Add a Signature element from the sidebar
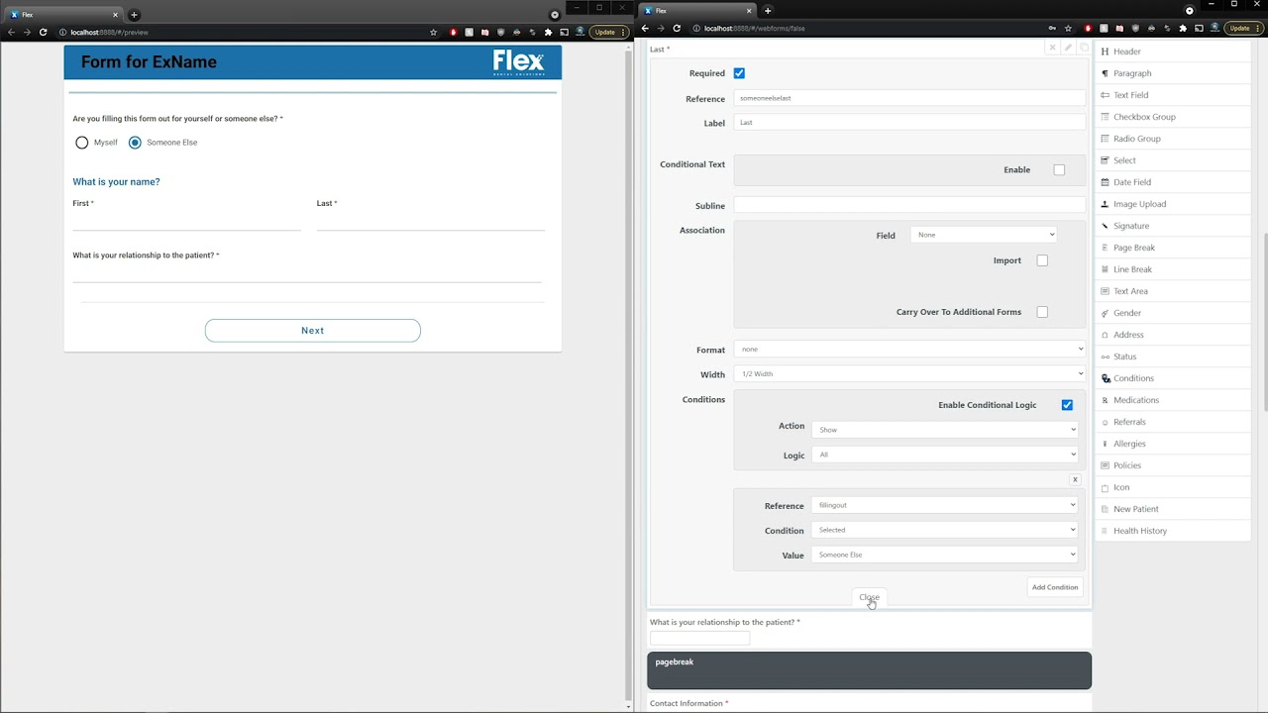The width and height of the screenshot is (1268, 713). pos(1174,226)
